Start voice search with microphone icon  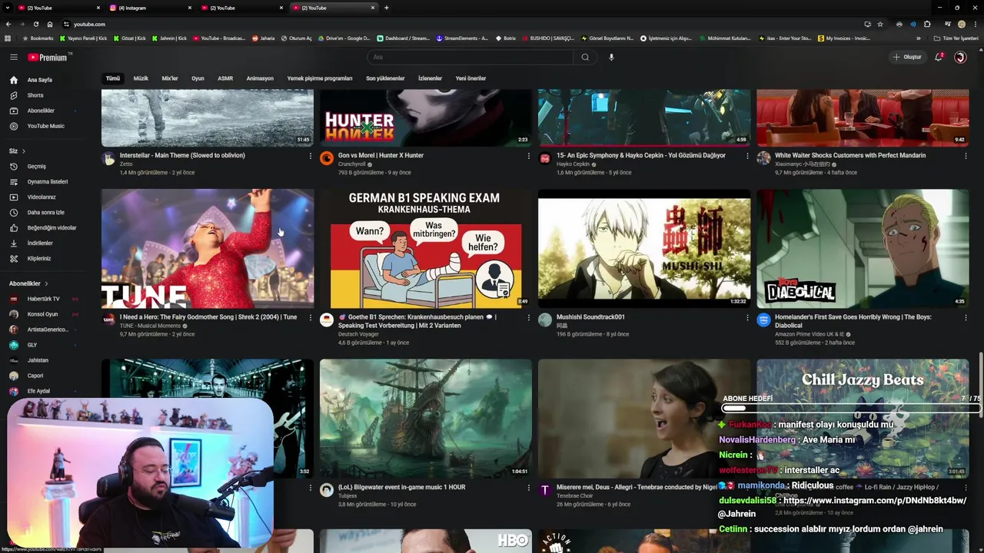point(611,57)
